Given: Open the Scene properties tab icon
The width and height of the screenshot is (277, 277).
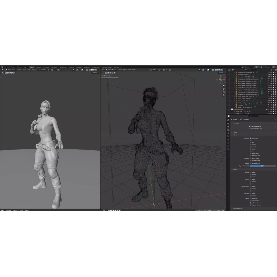Looking at the screenshot, I should click(228, 133).
